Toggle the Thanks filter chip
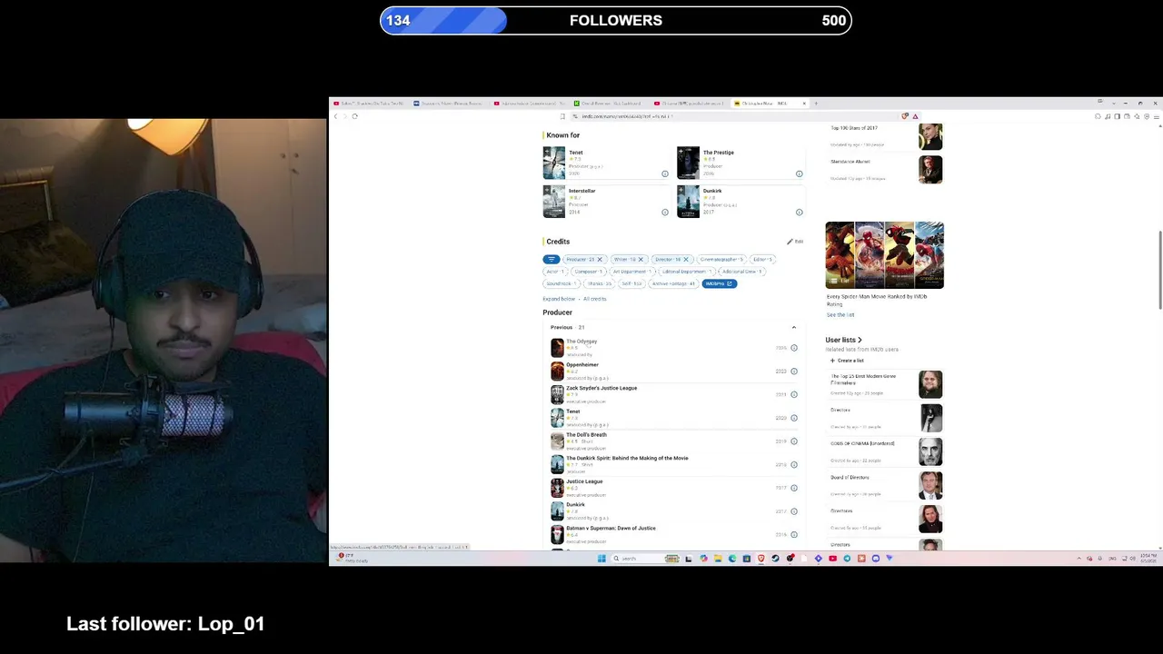Image resolution: width=1163 pixels, height=654 pixels. (600, 283)
